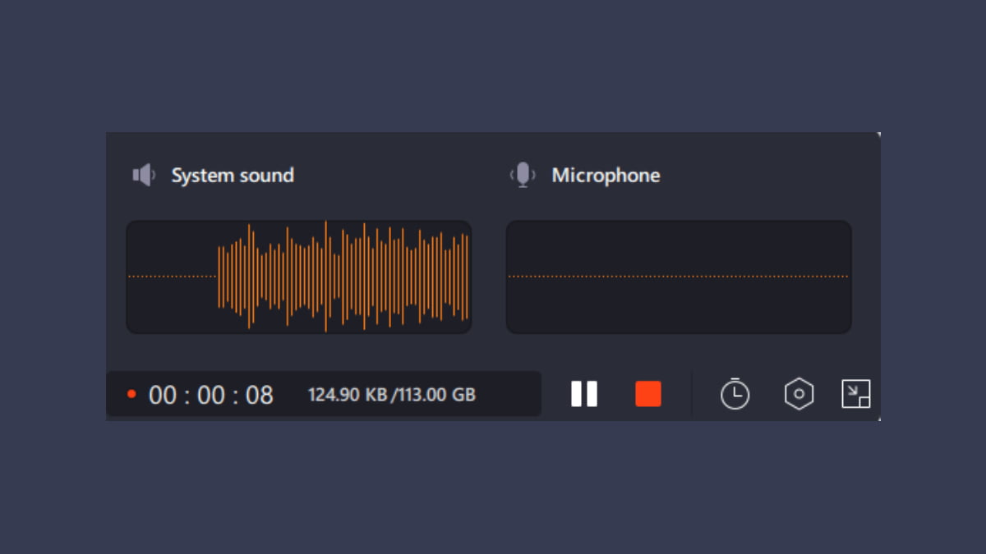The image size is (986, 554).
Task: Mute the System sound speaker icon
Action: pos(144,175)
